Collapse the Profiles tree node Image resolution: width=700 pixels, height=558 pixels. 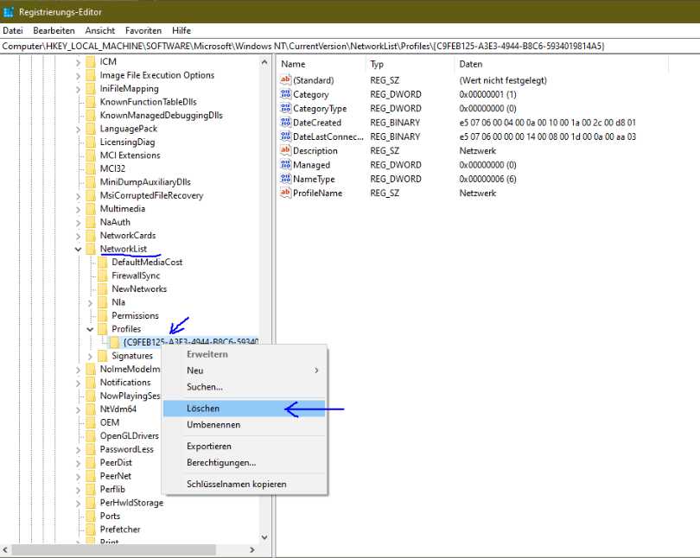[90, 329]
